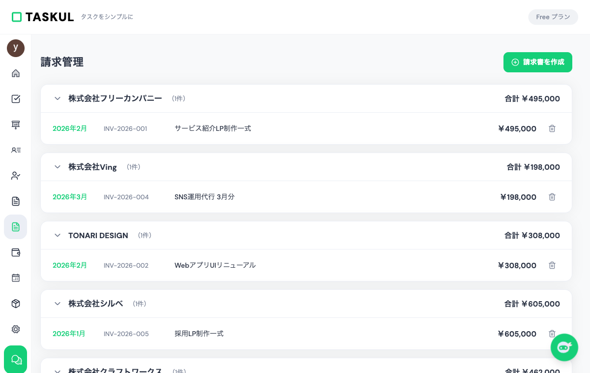Click the Free プラン badge
Screen dimensions: 590x373
(x=553, y=17)
